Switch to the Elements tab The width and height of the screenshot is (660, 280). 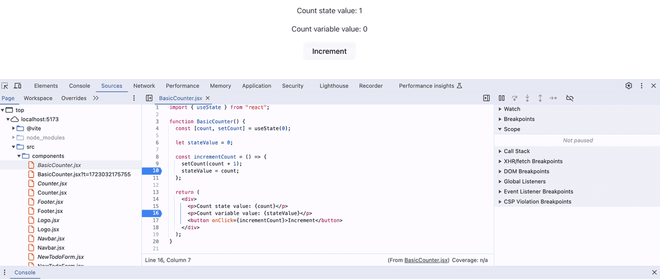[x=46, y=86]
